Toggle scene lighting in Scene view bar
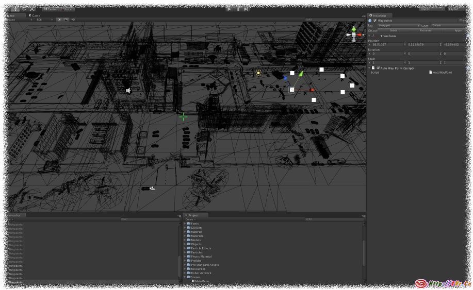Screen dimensions: 473x290 coord(59,20)
